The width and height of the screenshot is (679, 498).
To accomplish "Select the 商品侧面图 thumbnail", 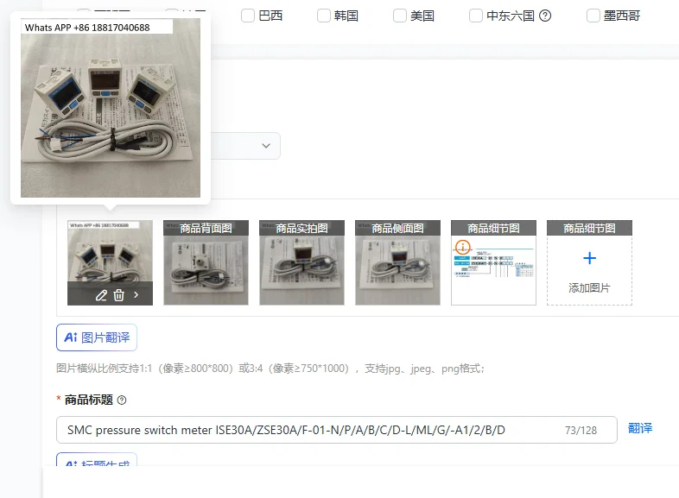I will click(x=397, y=262).
